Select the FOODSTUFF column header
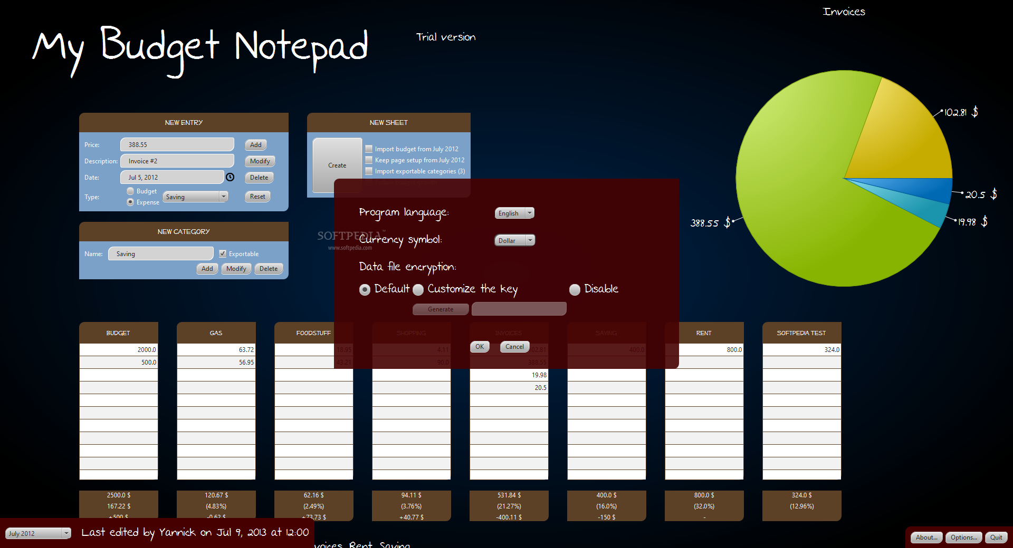 pyautogui.click(x=313, y=332)
